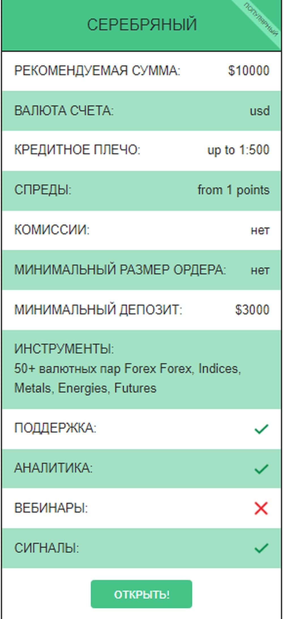Screen dimensions: 283x619
Task: Click the ВАЛЮТА СЧЕТА label
Action: [64, 110]
